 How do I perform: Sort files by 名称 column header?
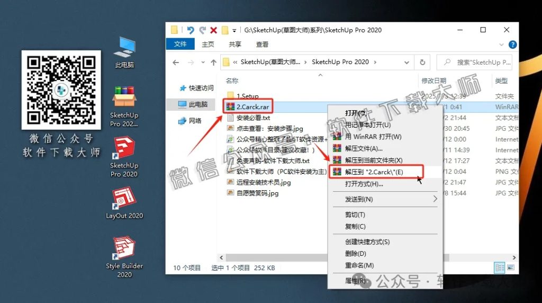point(232,81)
